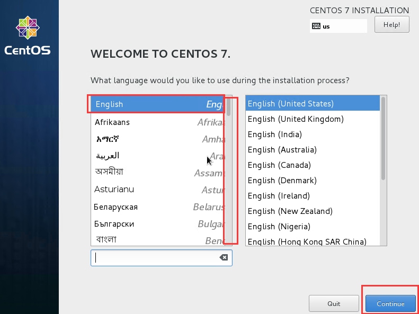Select Български in the language list

(158, 224)
